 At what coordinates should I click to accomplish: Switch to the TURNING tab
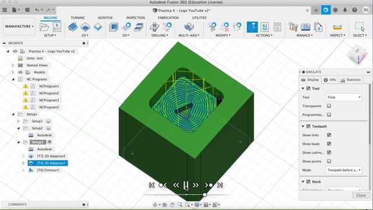click(x=78, y=17)
